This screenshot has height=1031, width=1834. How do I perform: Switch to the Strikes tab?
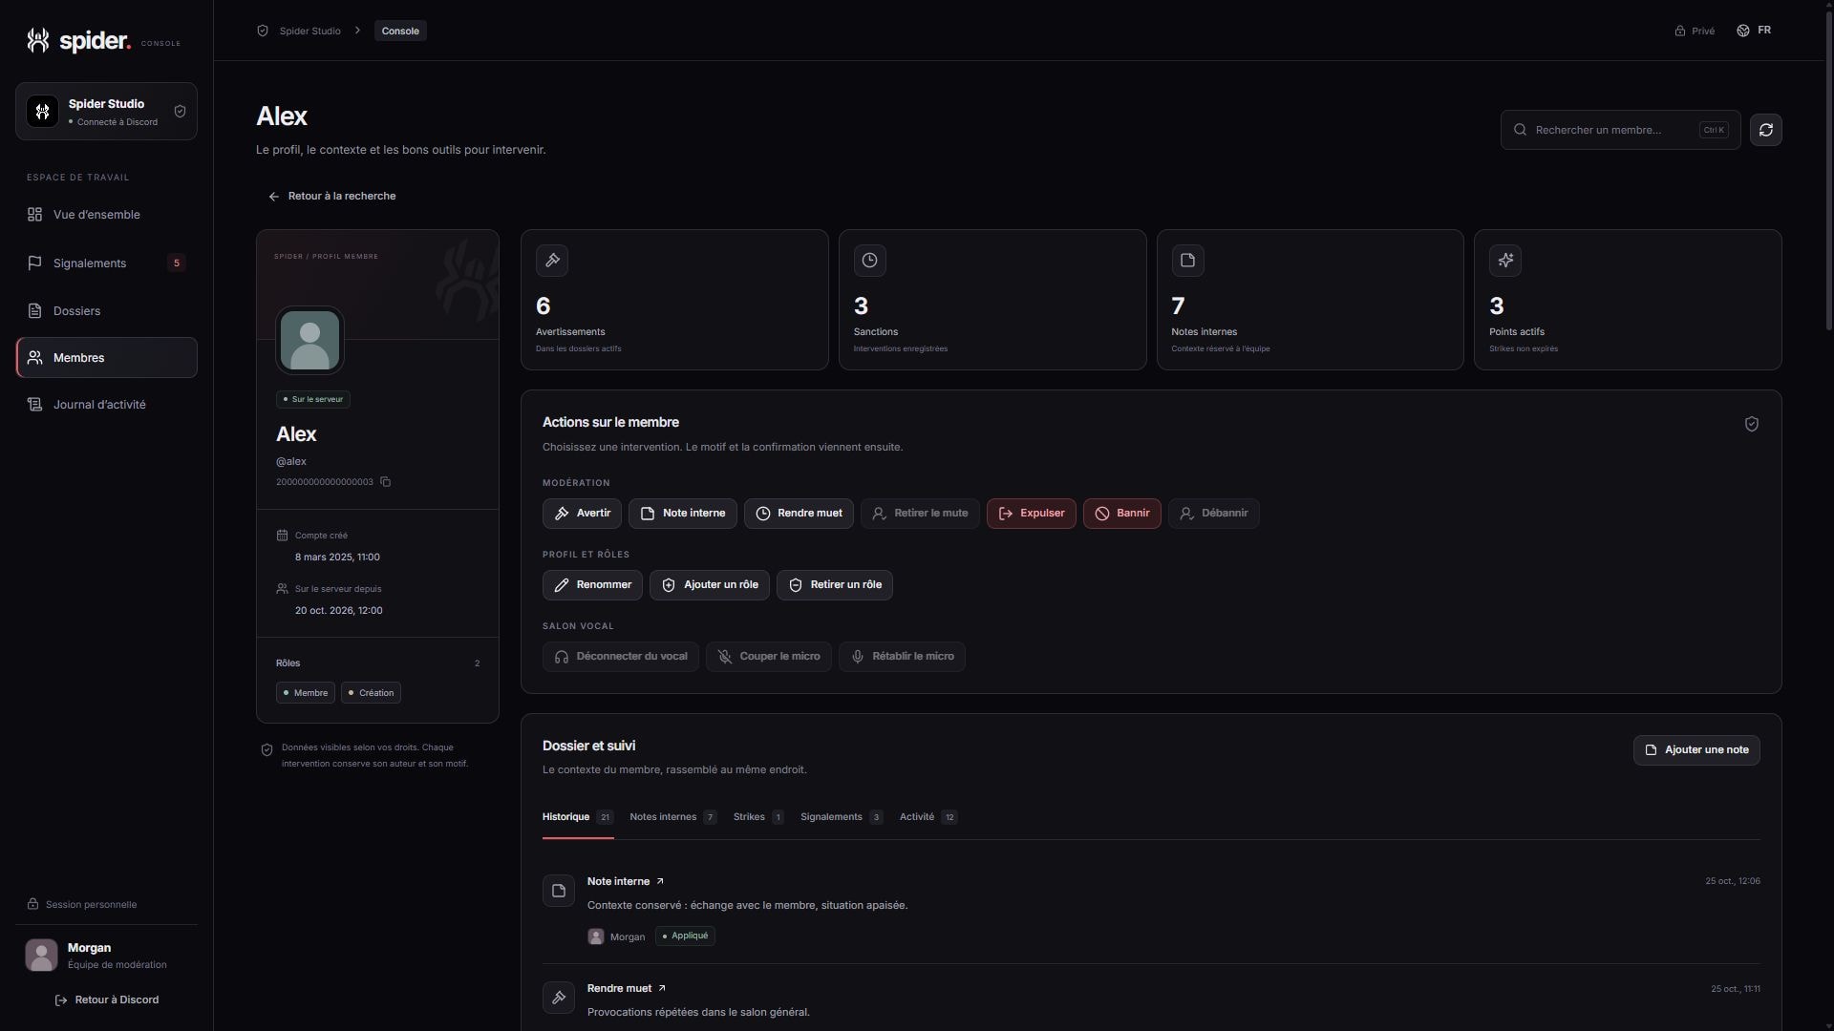[x=758, y=817]
